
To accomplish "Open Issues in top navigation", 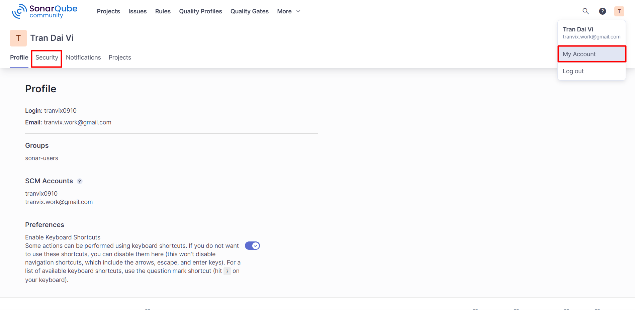I will point(138,11).
